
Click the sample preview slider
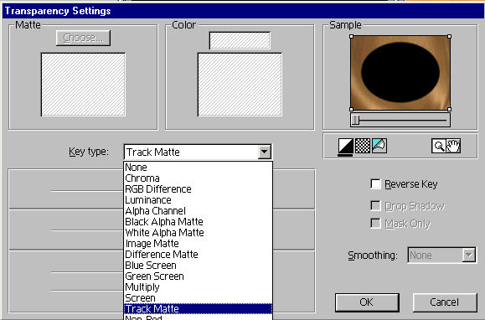(400, 120)
